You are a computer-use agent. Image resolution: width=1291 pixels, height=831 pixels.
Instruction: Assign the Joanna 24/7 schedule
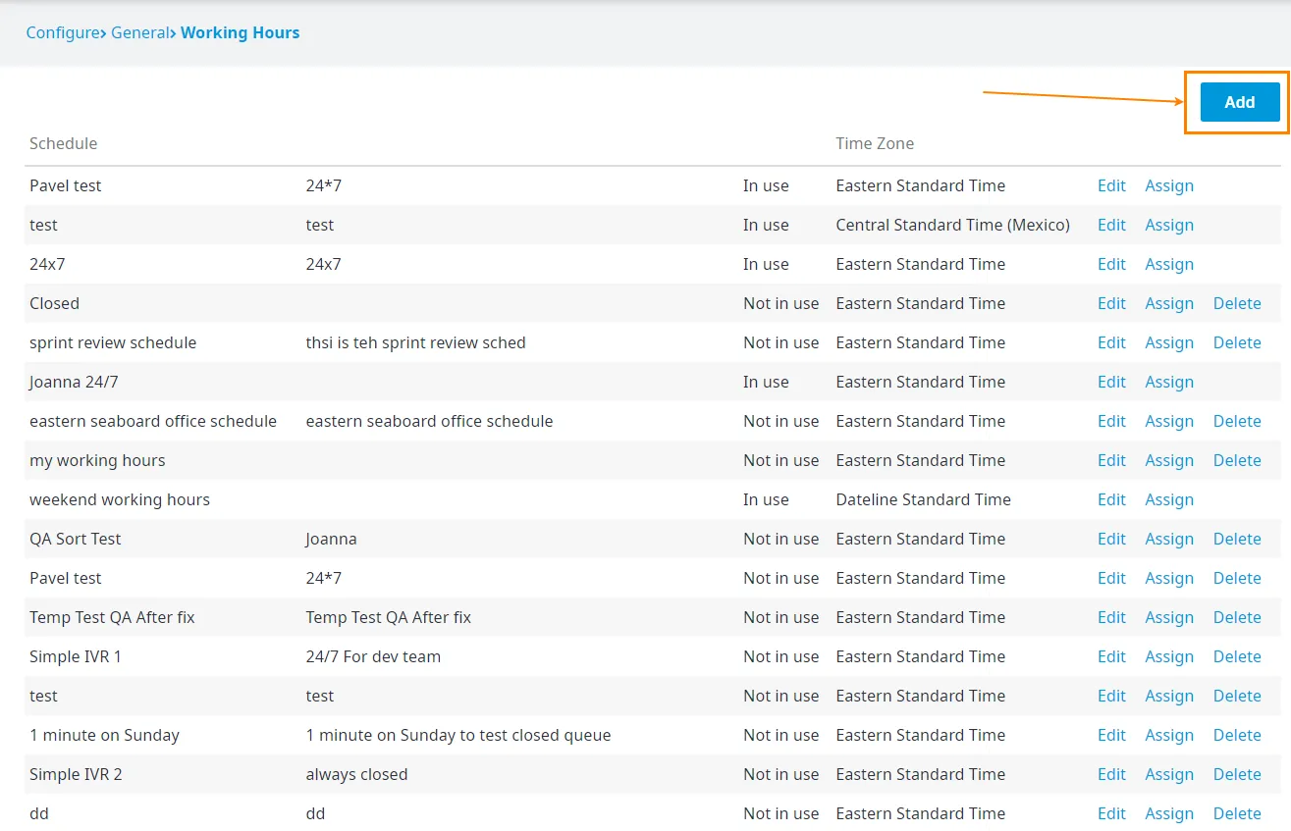click(x=1169, y=382)
